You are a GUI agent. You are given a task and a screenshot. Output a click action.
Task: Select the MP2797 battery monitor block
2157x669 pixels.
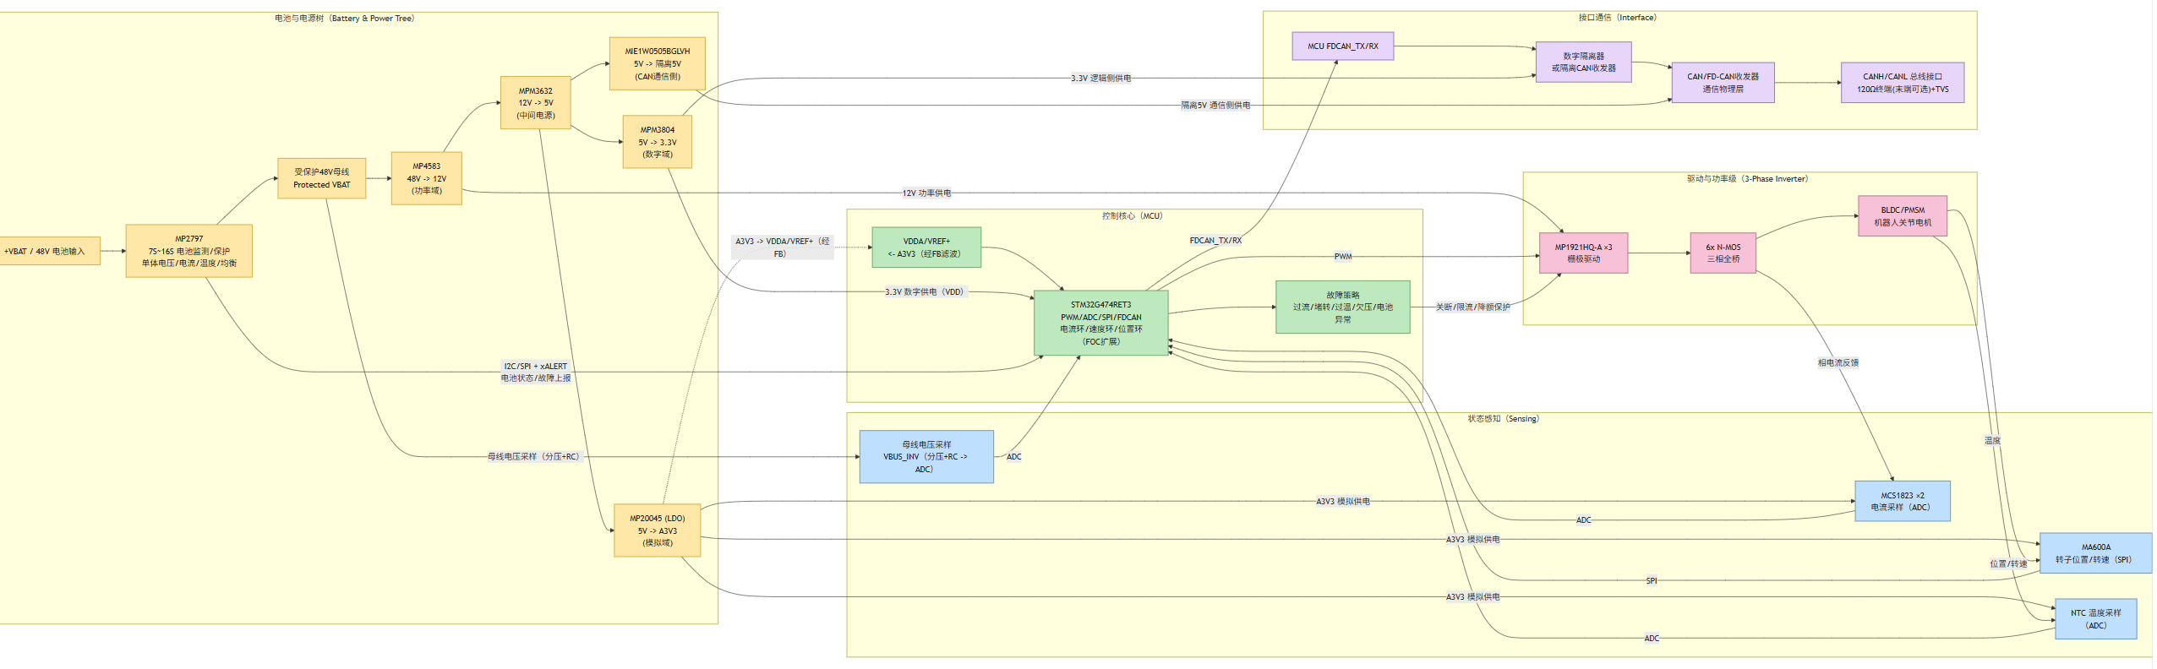188,251
